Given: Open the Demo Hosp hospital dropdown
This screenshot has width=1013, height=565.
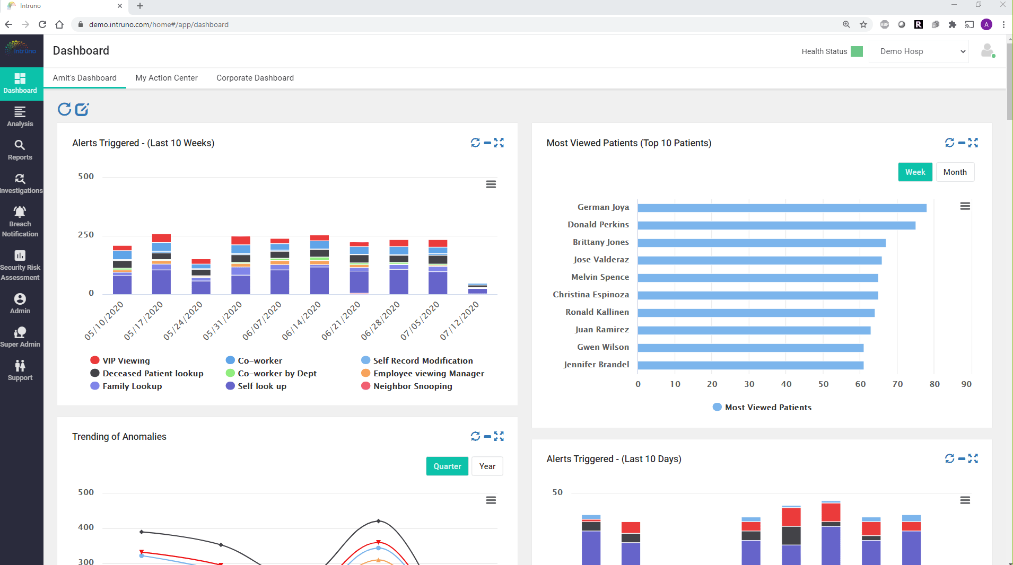Looking at the screenshot, I should pos(919,51).
